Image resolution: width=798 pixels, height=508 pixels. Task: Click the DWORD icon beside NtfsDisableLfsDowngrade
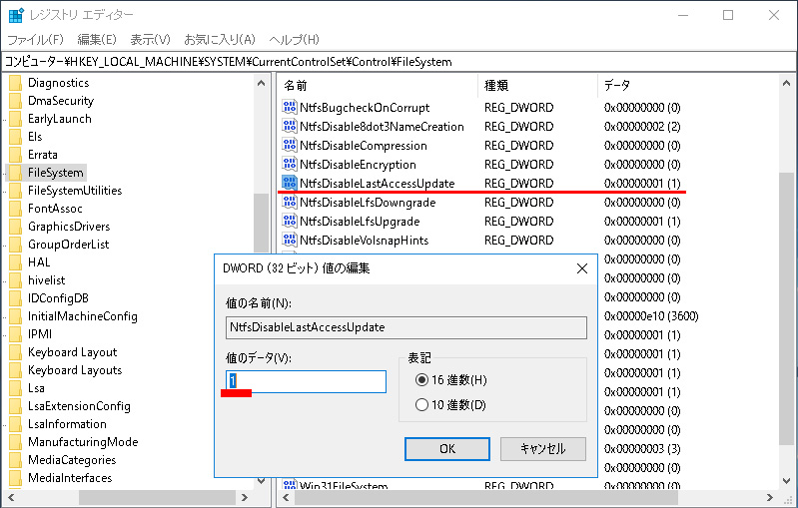[289, 203]
